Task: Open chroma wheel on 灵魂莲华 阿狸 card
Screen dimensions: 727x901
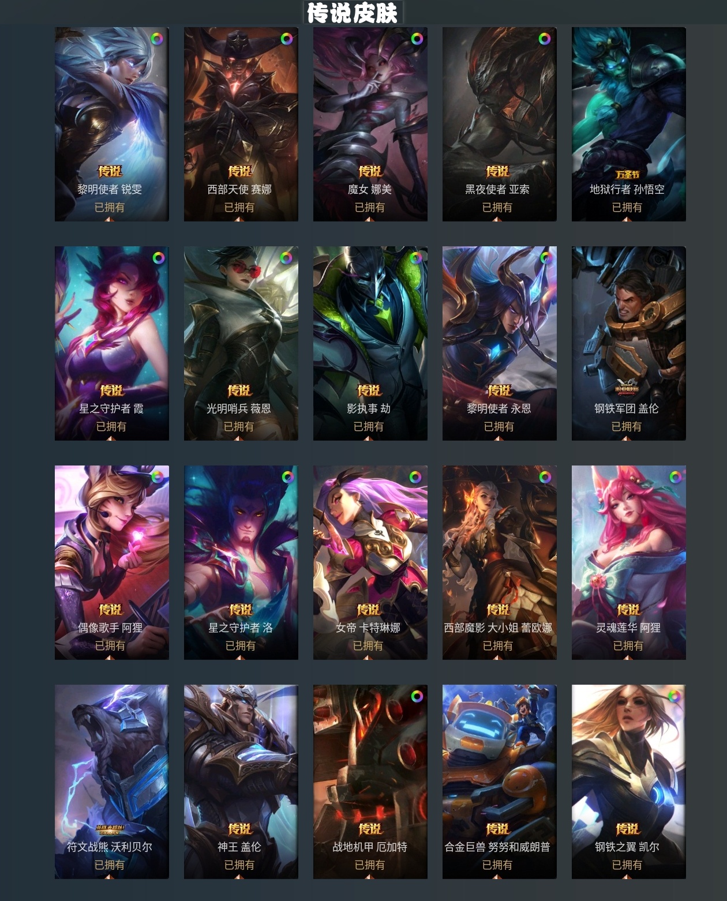Action: [x=675, y=477]
